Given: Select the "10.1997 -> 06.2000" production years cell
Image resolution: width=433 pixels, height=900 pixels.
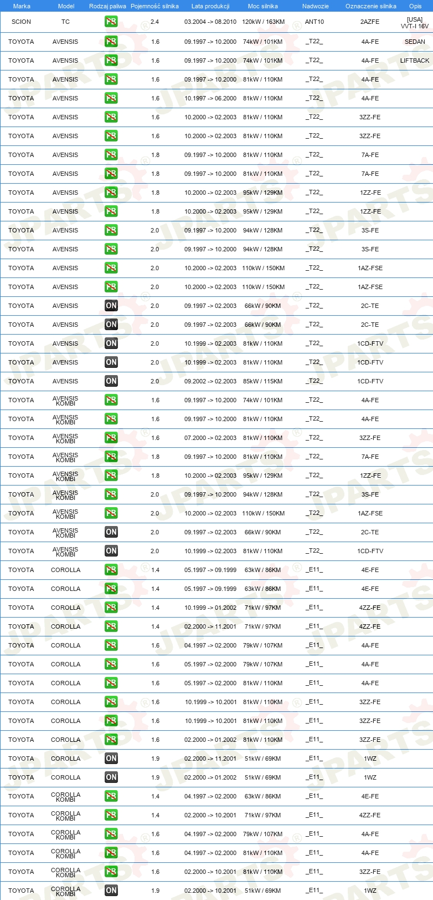Looking at the screenshot, I should [210, 98].
